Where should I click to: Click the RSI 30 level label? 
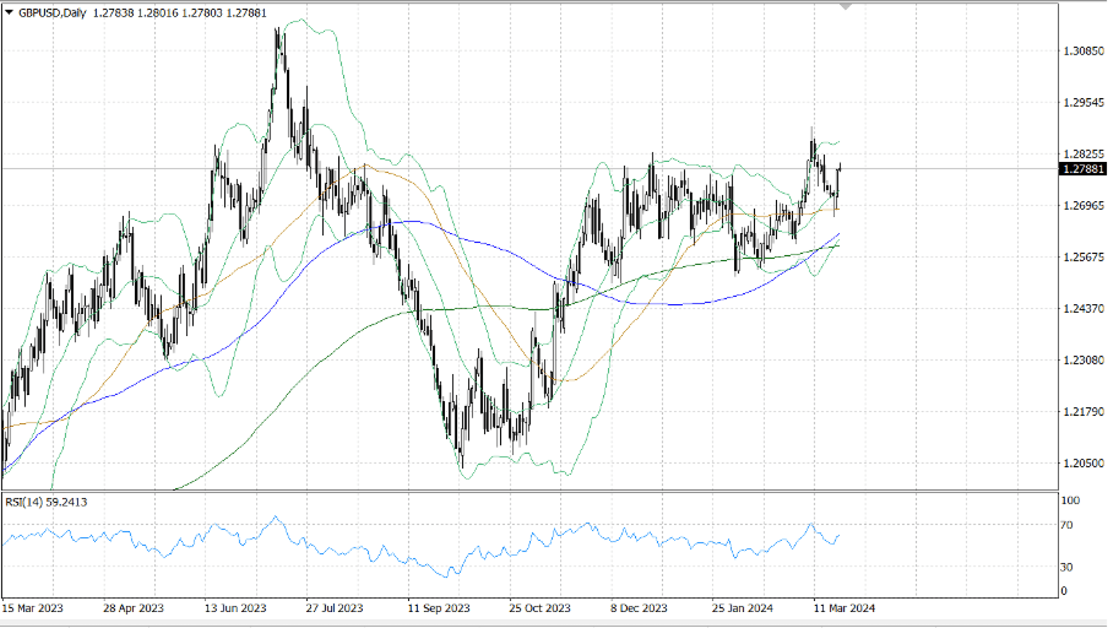[x=1067, y=567]
